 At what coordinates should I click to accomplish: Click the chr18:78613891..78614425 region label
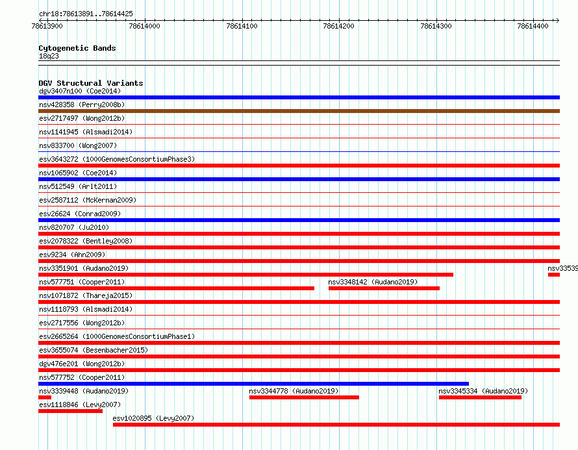(x=86, y=14)
